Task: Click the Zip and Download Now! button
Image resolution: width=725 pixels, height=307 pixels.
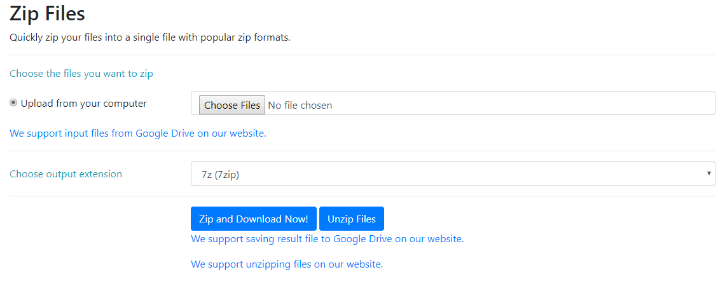Action: 253,219
